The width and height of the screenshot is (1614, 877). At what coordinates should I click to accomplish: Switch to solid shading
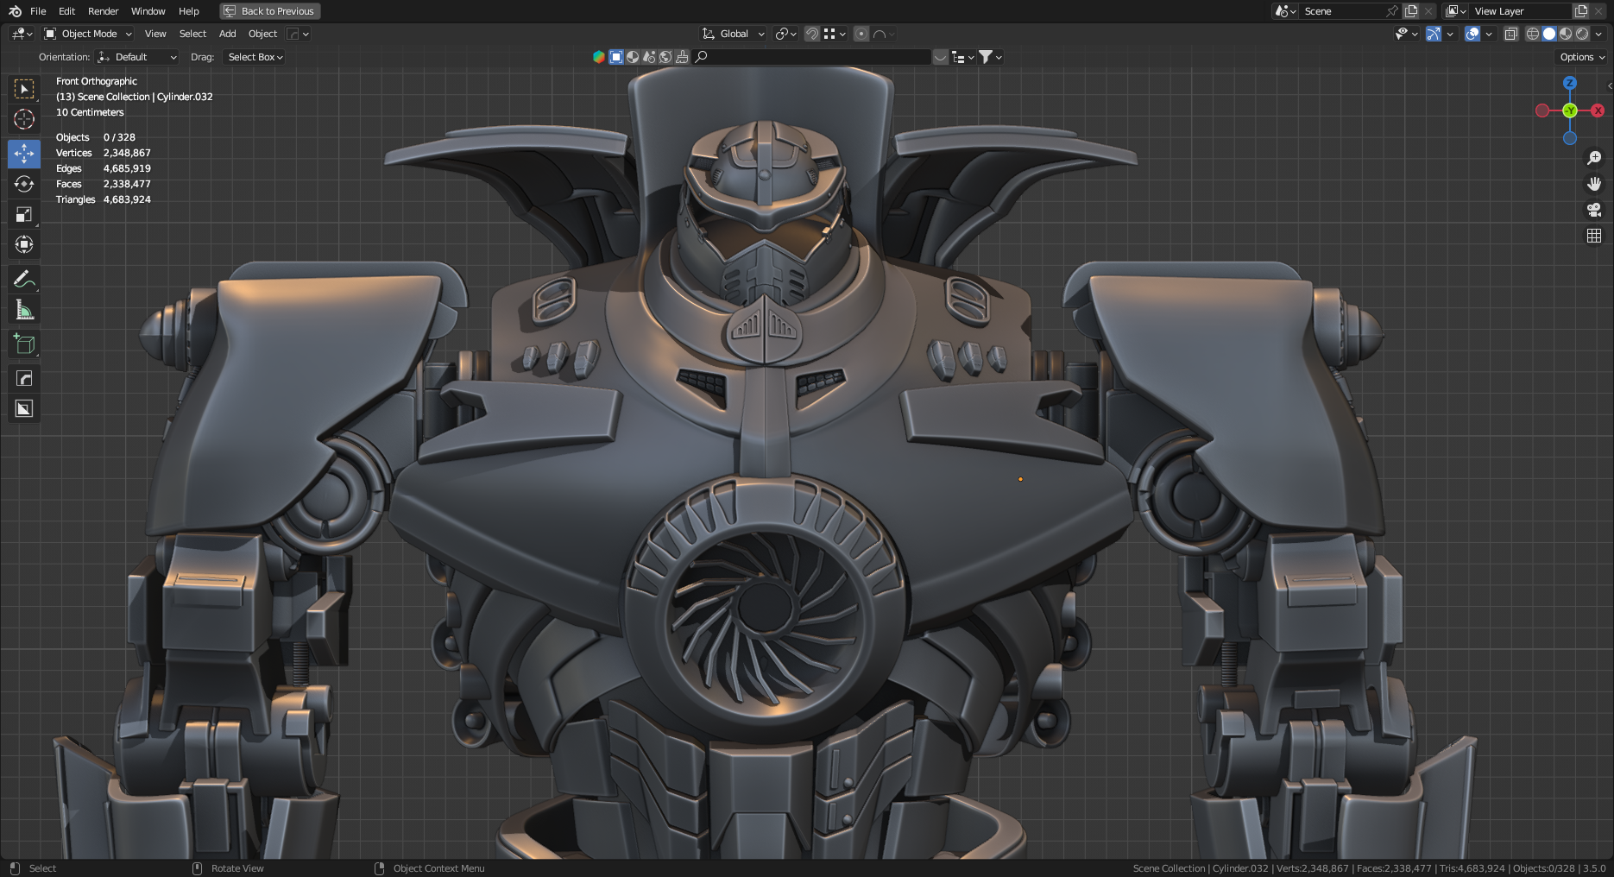[1549, 34]
